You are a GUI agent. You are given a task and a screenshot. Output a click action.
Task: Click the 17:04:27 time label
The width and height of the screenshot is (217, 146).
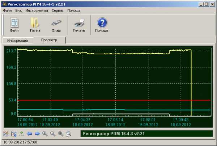point(82,120)
